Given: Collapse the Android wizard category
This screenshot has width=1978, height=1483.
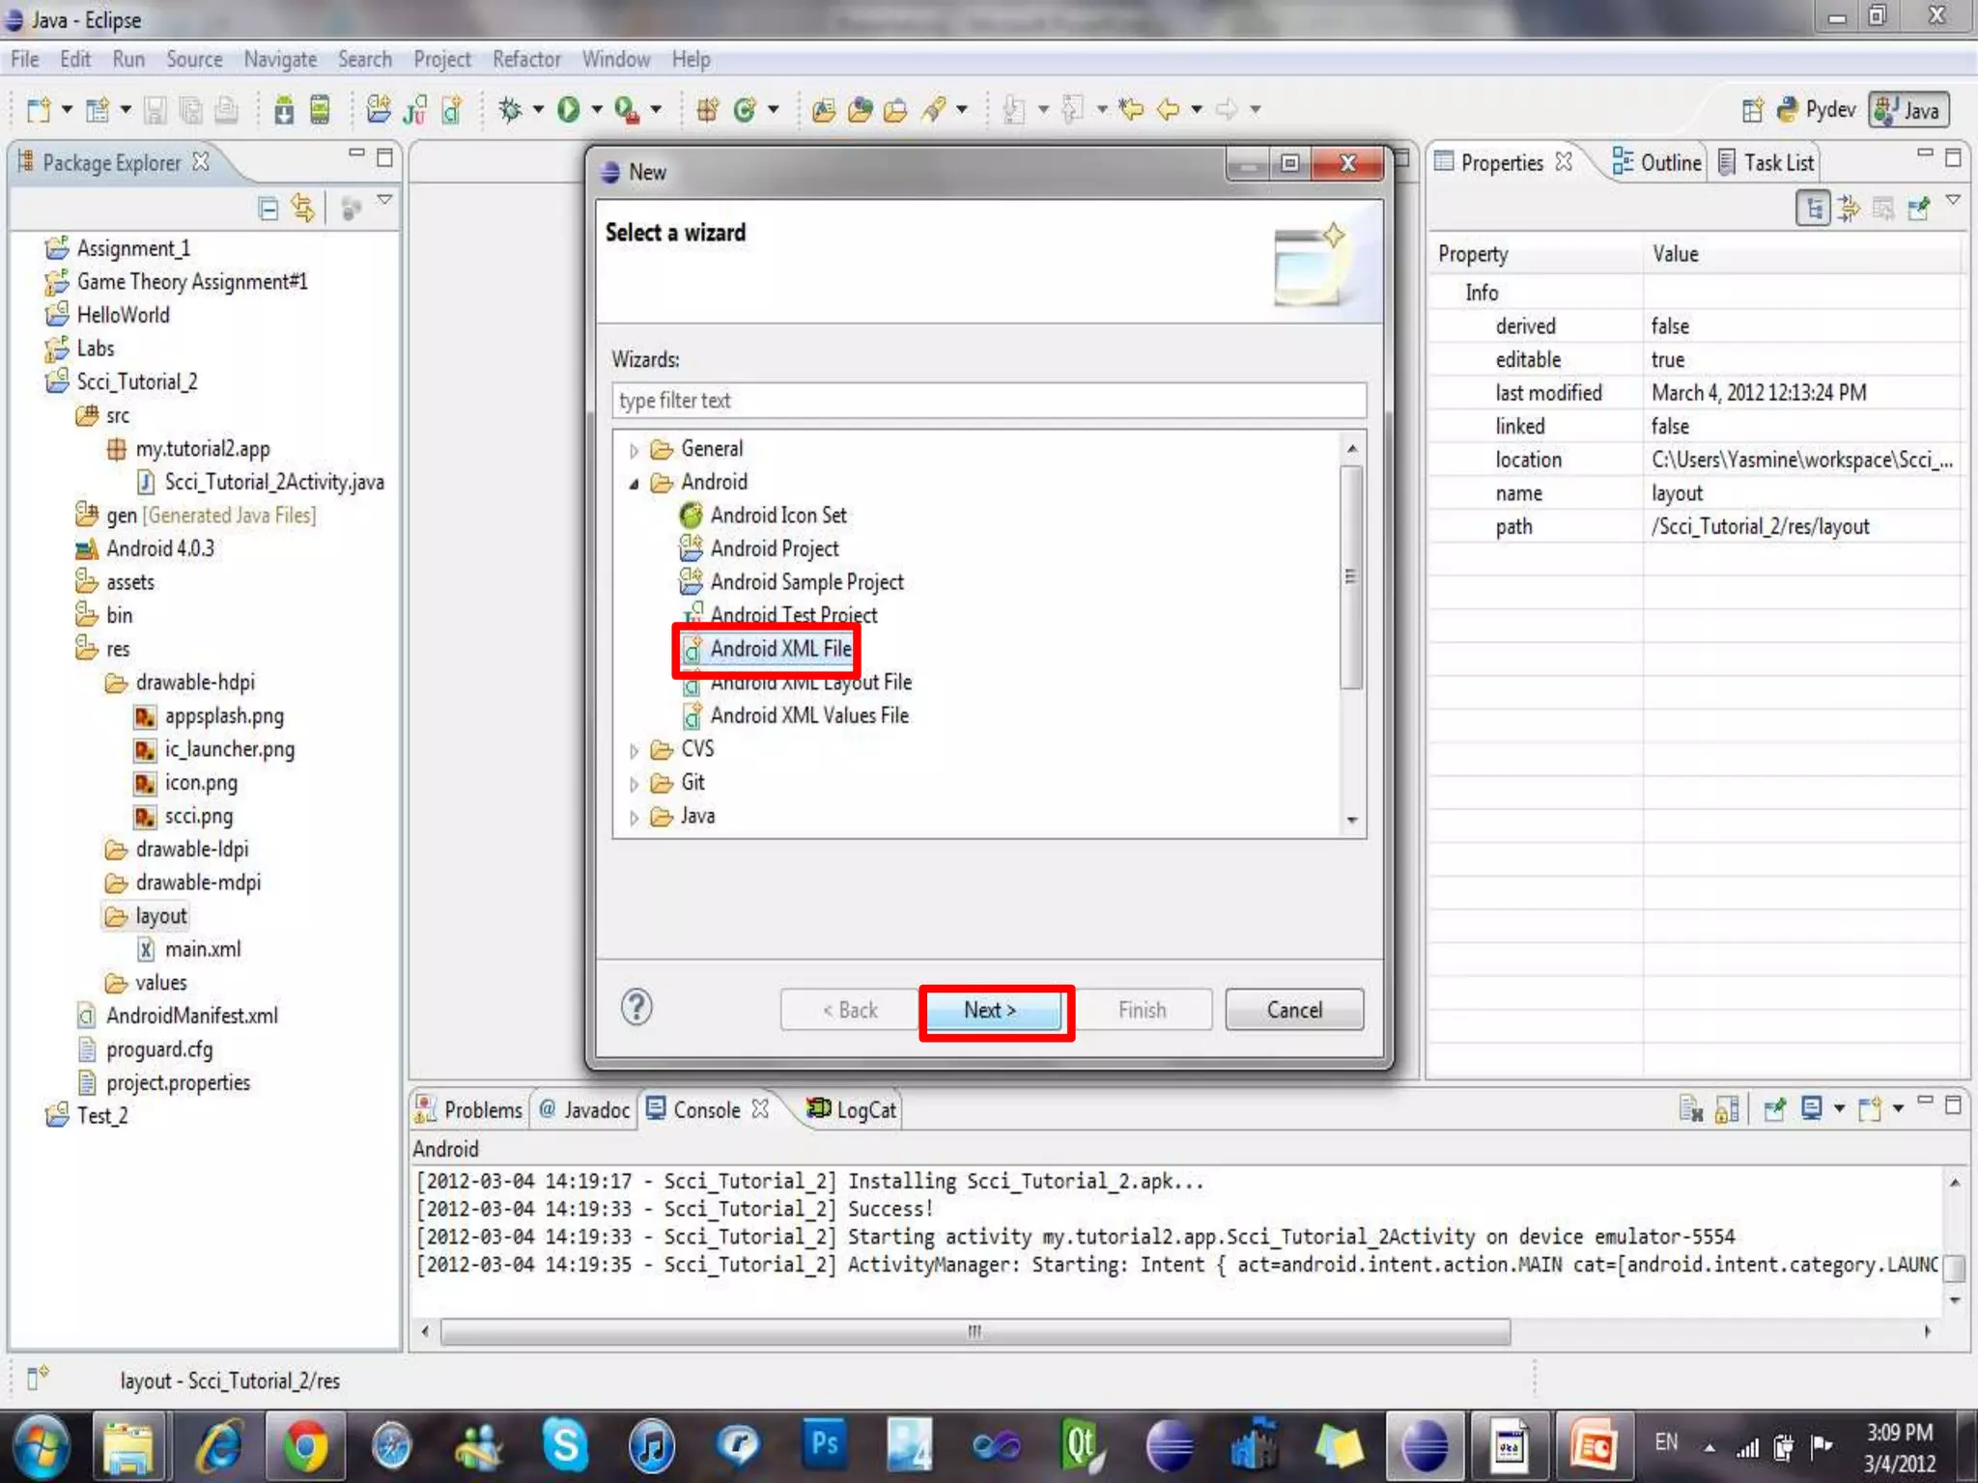Looking at the screenshot, I should pyautogui.click(x=634, y=484).
